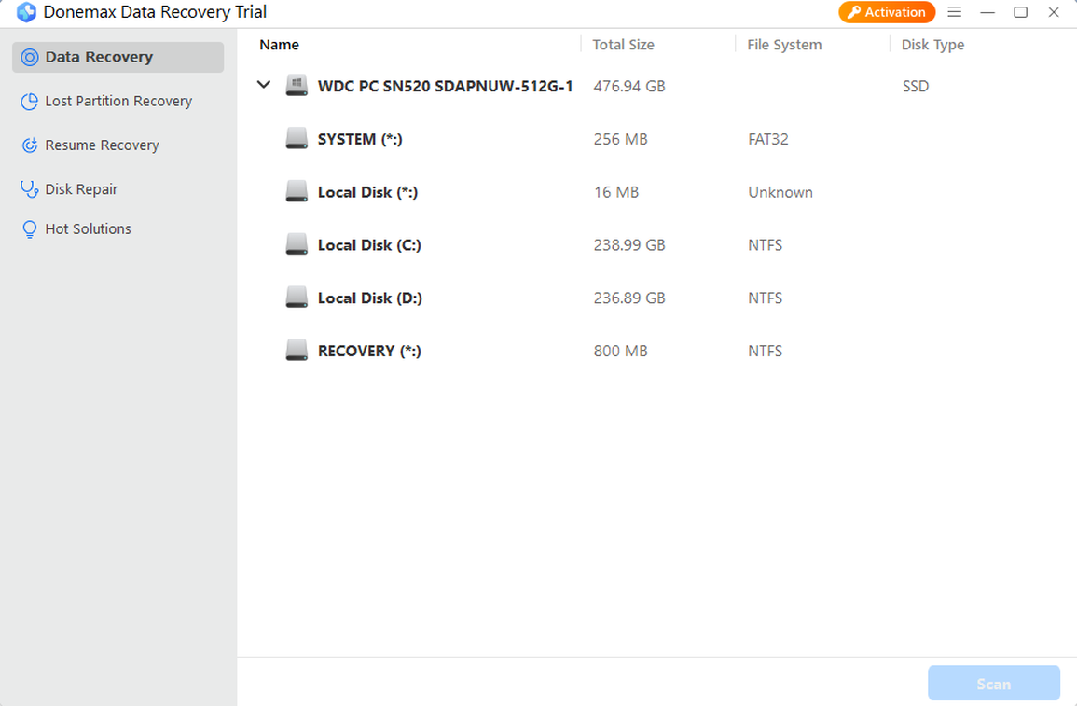Click the Lost Partition Recovery pie icon
Viewport: 1077px width, 706px height.
[30, 102]
